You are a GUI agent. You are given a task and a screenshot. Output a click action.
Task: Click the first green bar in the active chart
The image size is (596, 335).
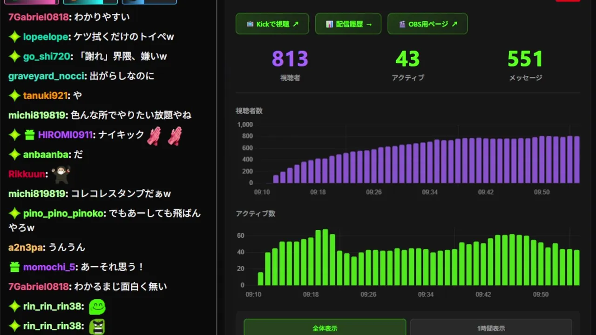click(x=260, y=279)
